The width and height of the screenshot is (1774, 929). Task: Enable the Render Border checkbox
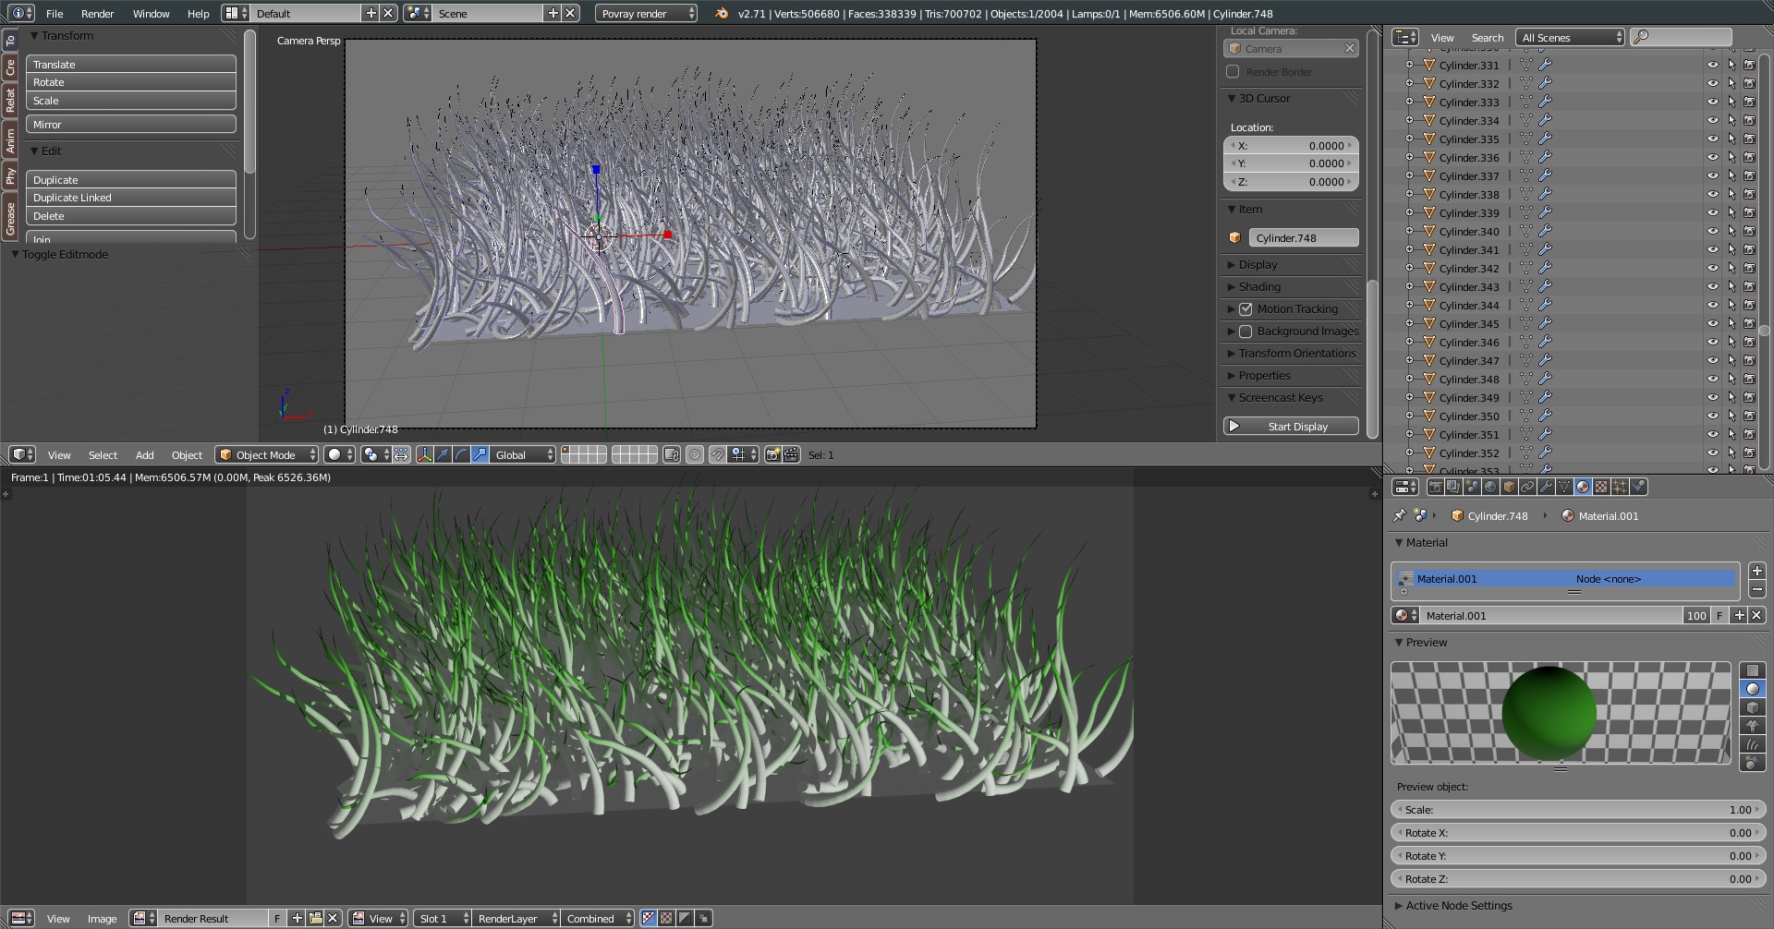pos(1233,72)
